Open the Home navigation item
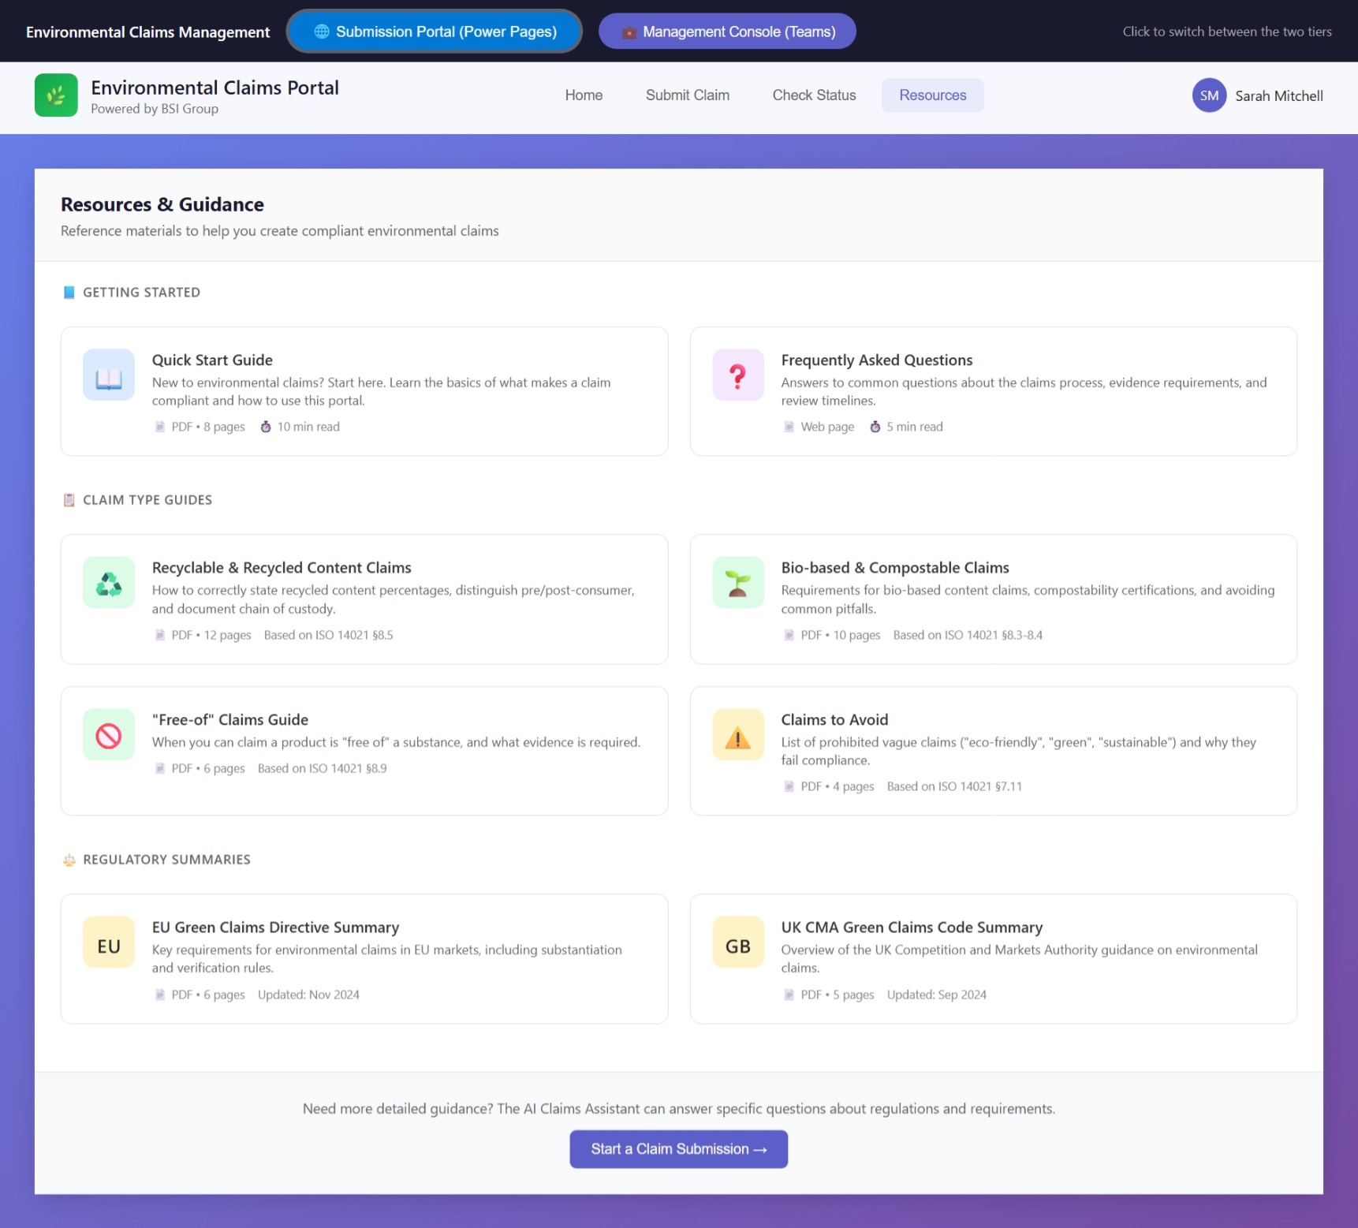Screen dimensions: 1358x1228 pos(583,95)
